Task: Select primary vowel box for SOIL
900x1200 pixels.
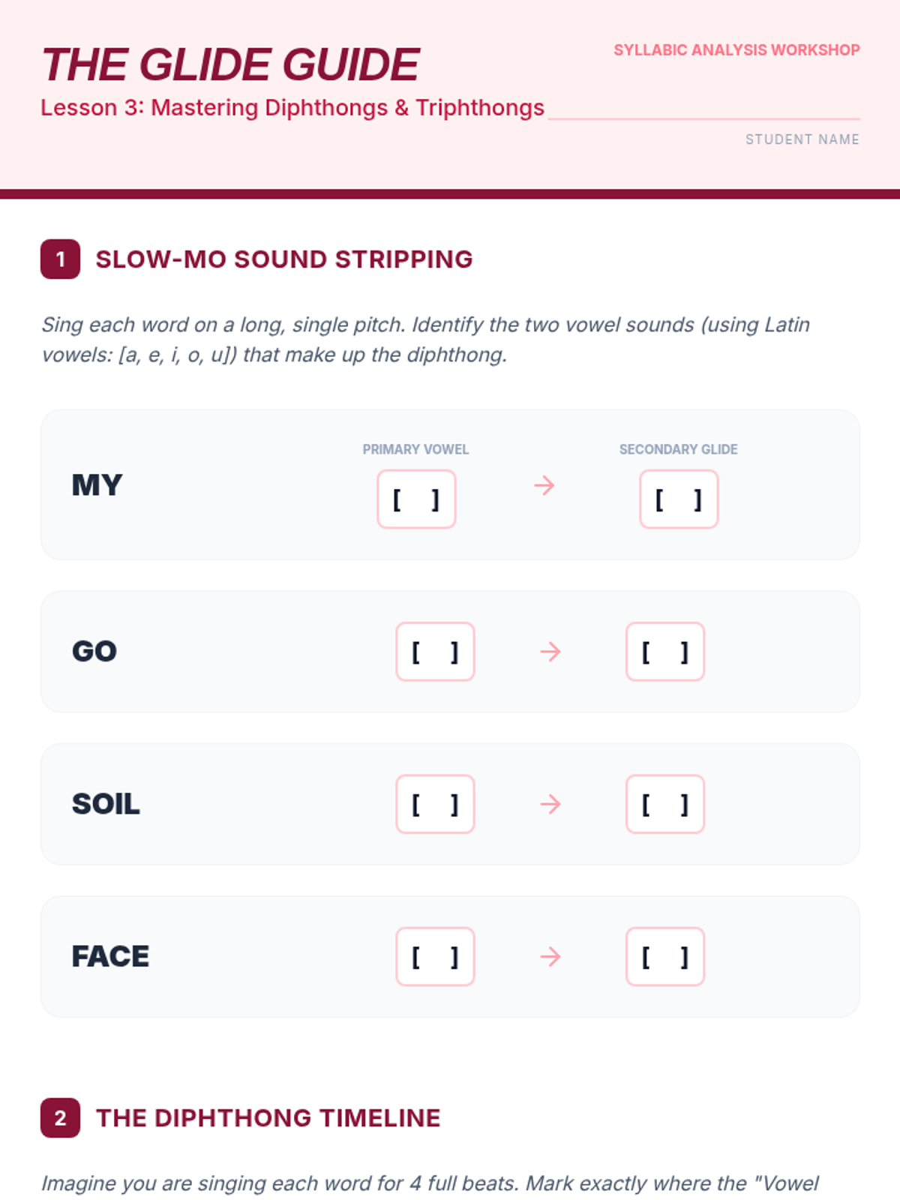Action: click(x=435, y=805)
